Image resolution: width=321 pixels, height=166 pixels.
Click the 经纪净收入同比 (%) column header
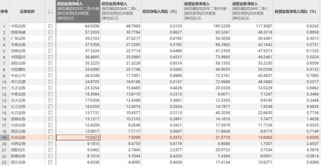coord(162,11)
